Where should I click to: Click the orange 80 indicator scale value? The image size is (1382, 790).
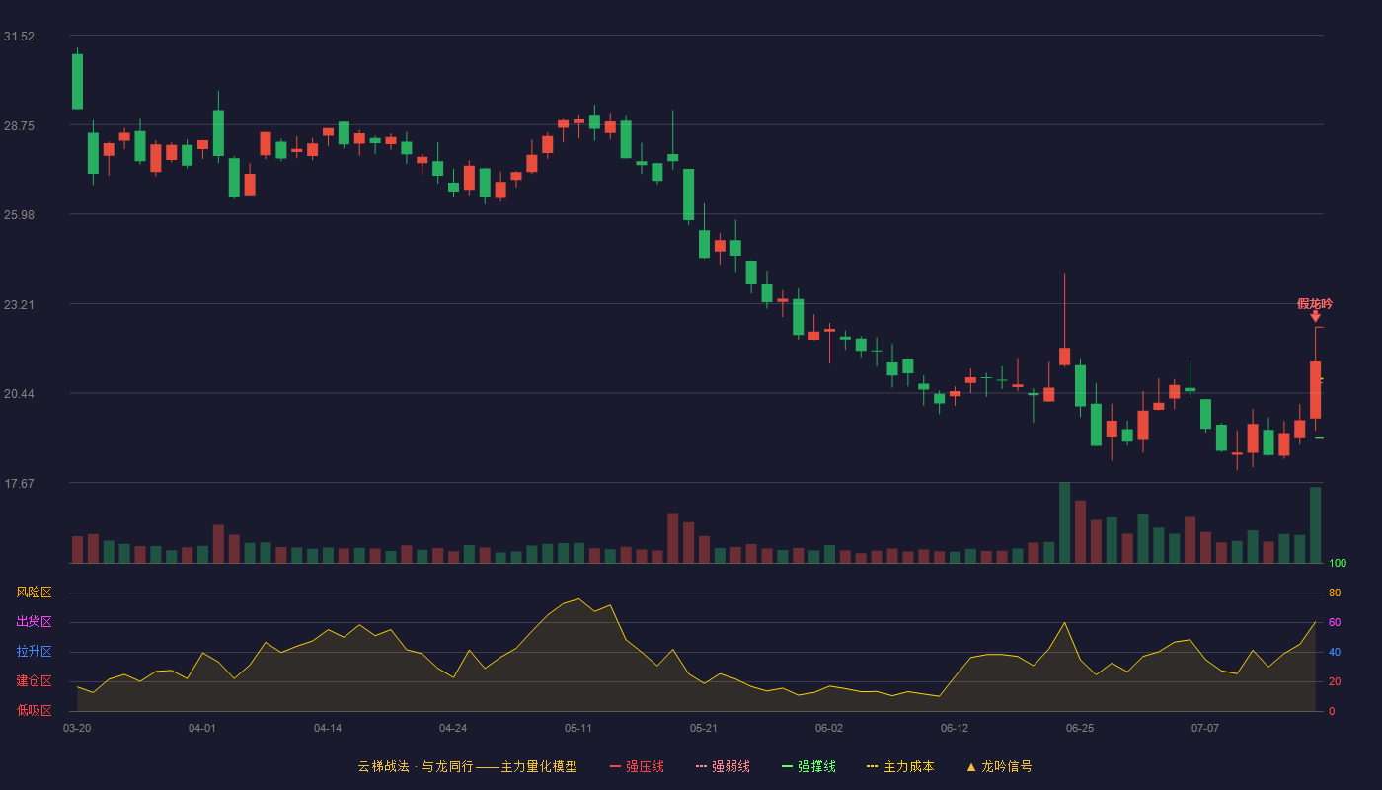click(1335, 592)
